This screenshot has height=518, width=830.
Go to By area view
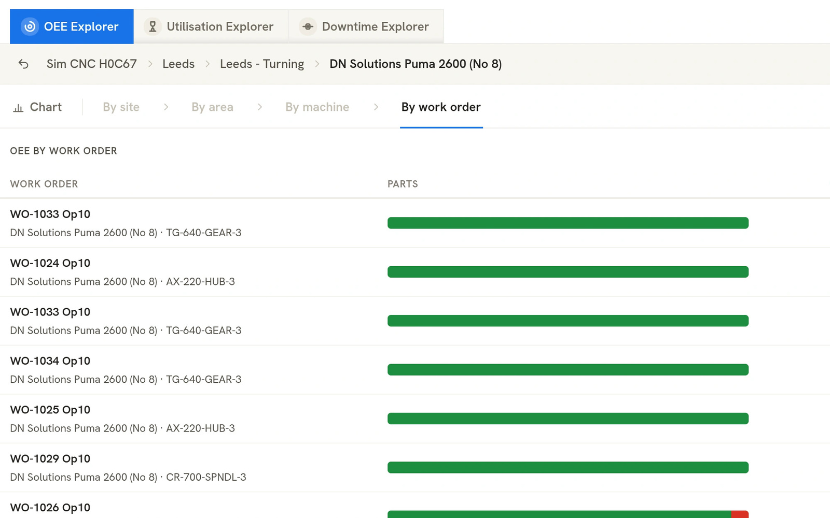coord(212,107)
